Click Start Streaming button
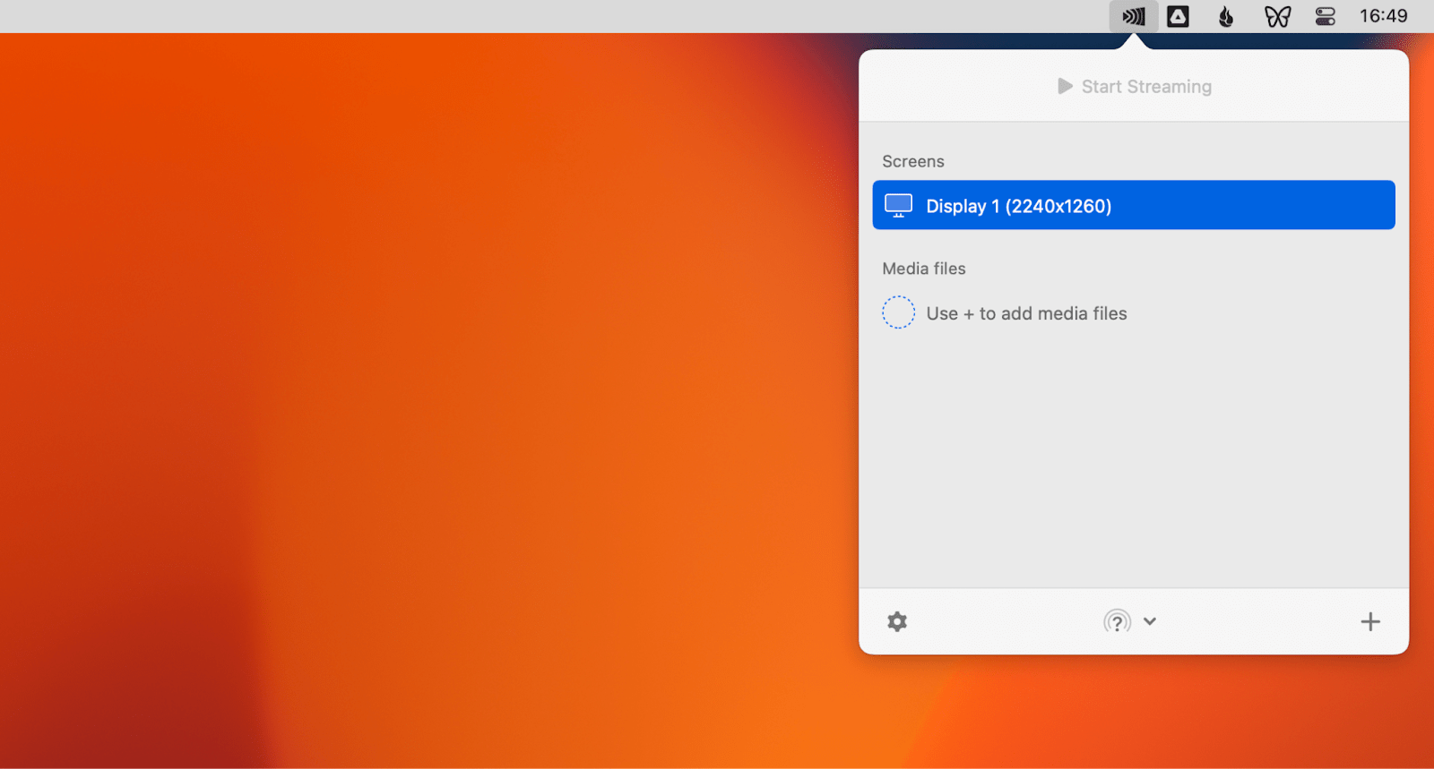This screenshot has width=1434, height=769. [x=1134, y=87]
